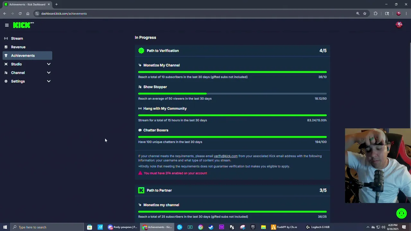Viewport: 411px width, 231px height.
Task: Open the Chrome three-dot menu
Action: click(x=407, y=13)
